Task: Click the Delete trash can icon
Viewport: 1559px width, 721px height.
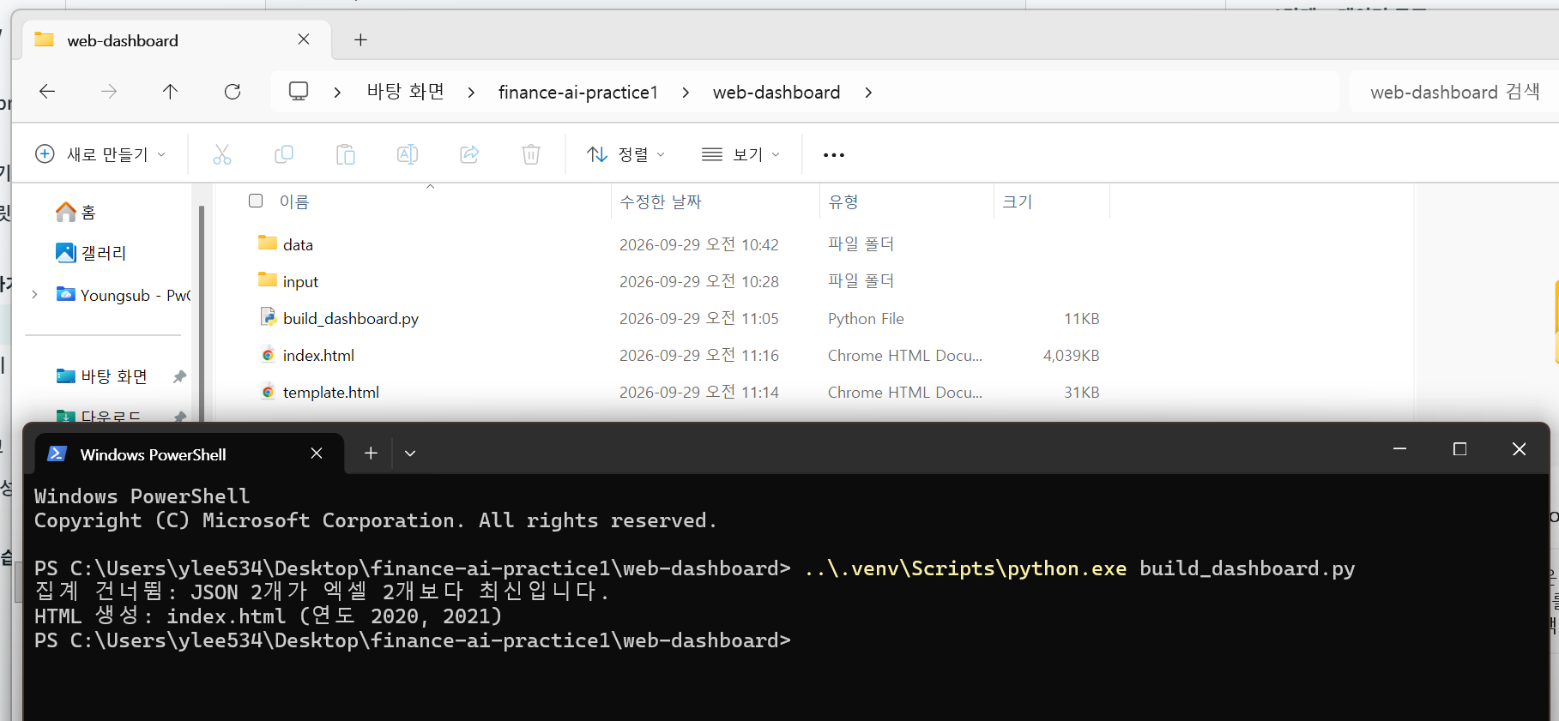Action: (531, 154)
